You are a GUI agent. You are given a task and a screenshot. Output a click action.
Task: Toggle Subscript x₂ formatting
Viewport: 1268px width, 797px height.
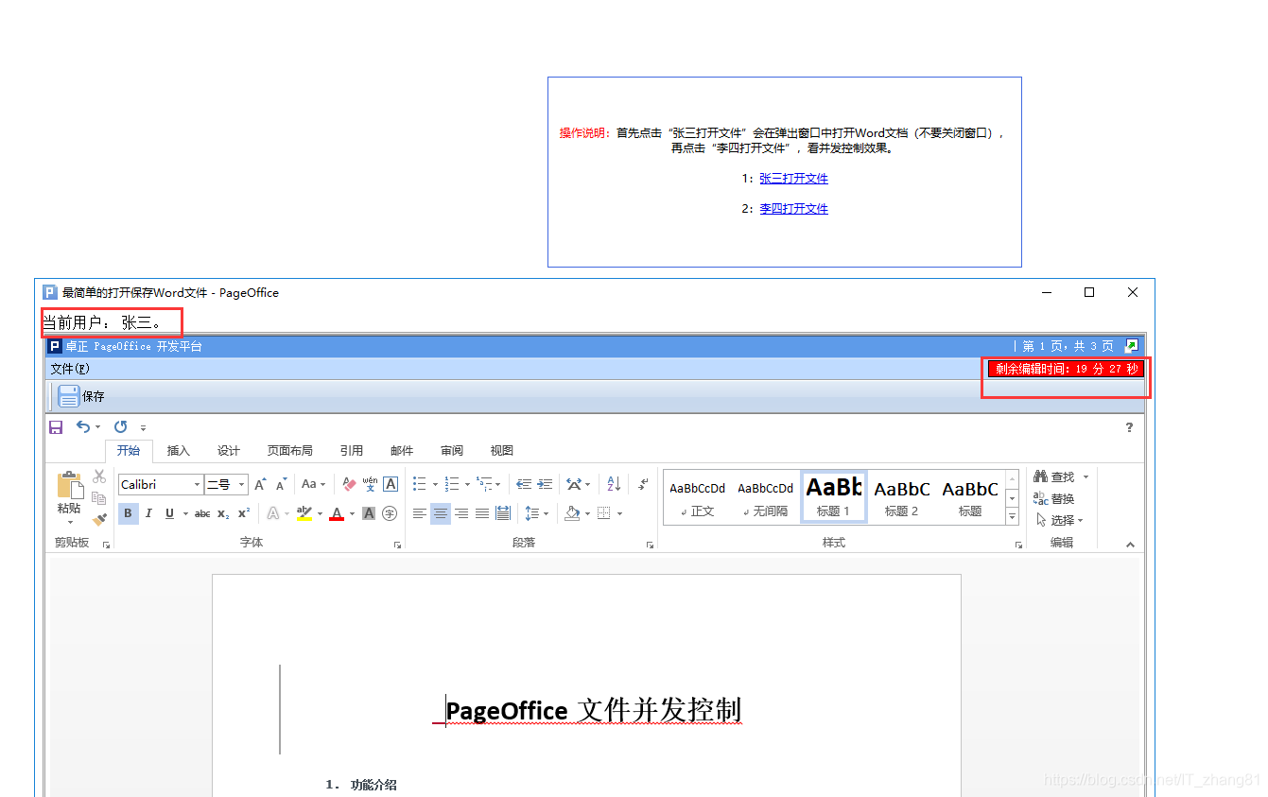223,513
